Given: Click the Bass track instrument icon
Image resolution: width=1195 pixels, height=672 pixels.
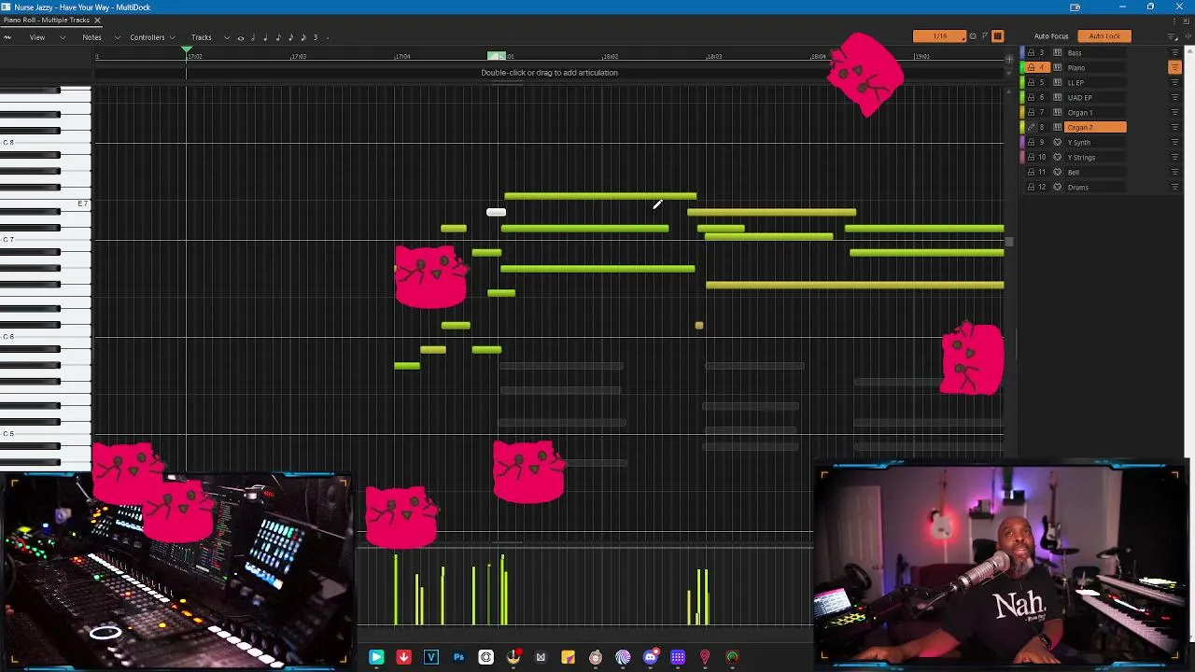Looking at the screenshot, I should point(1058,52).
